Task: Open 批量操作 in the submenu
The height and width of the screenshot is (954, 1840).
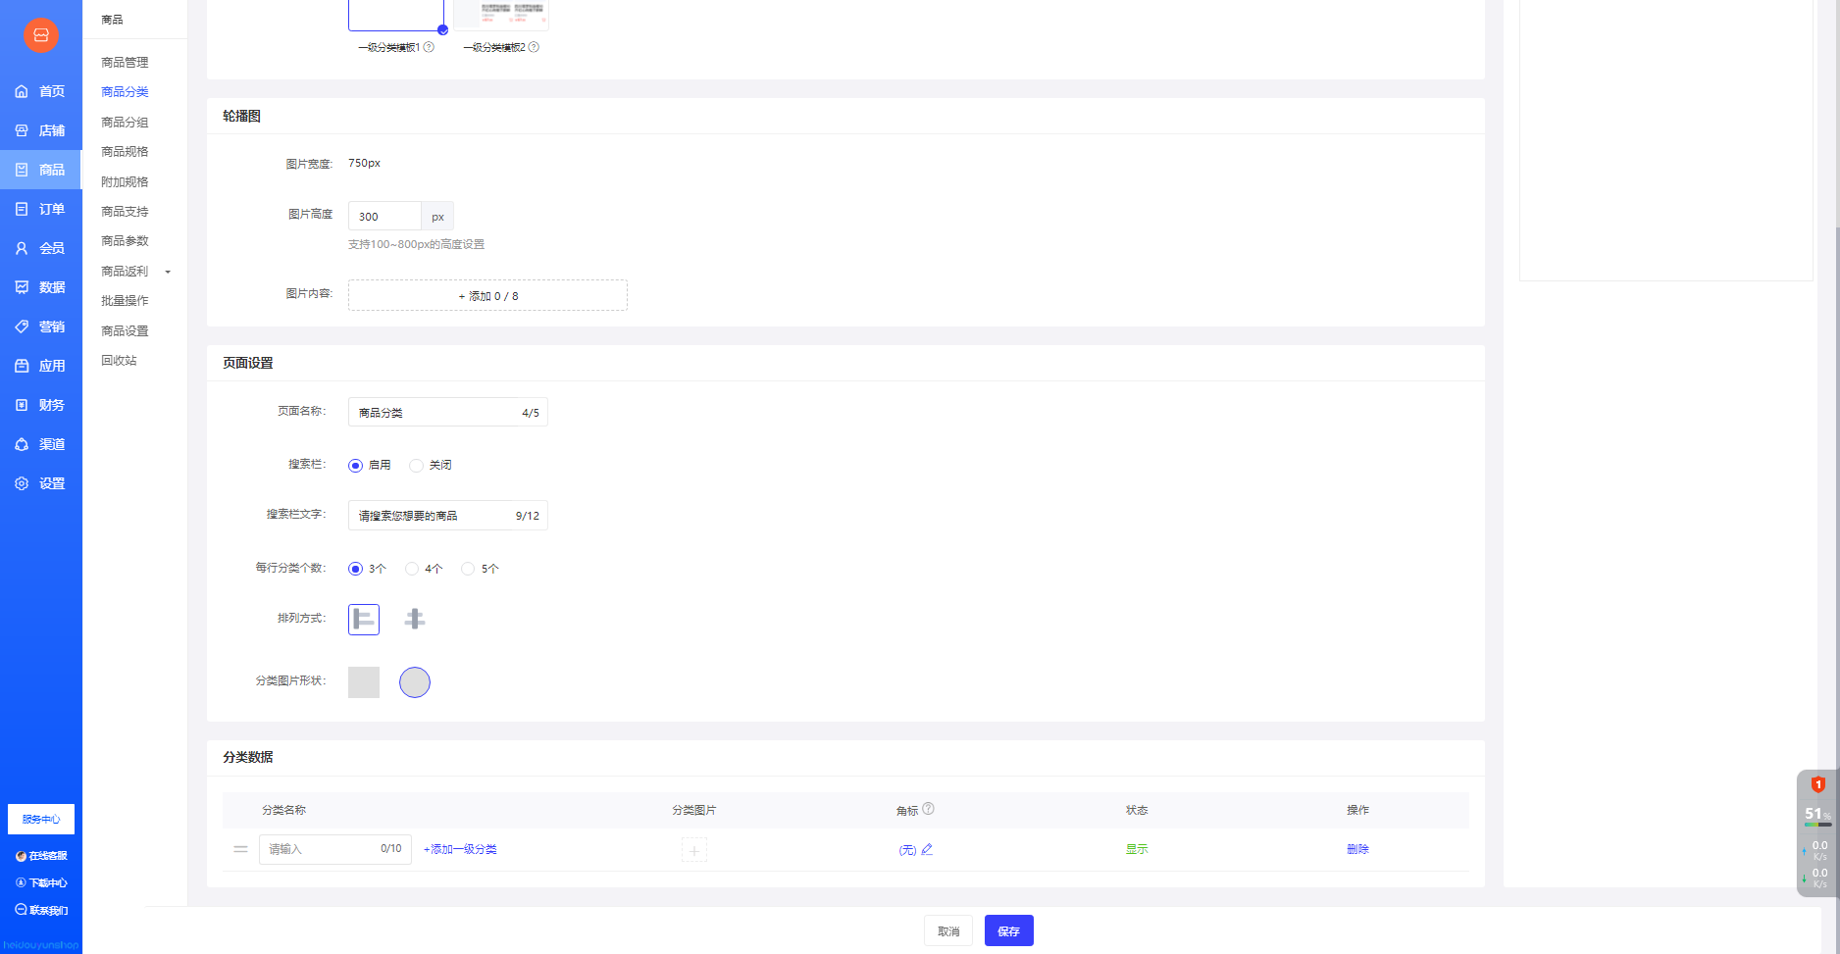Action: coord(125,300)
